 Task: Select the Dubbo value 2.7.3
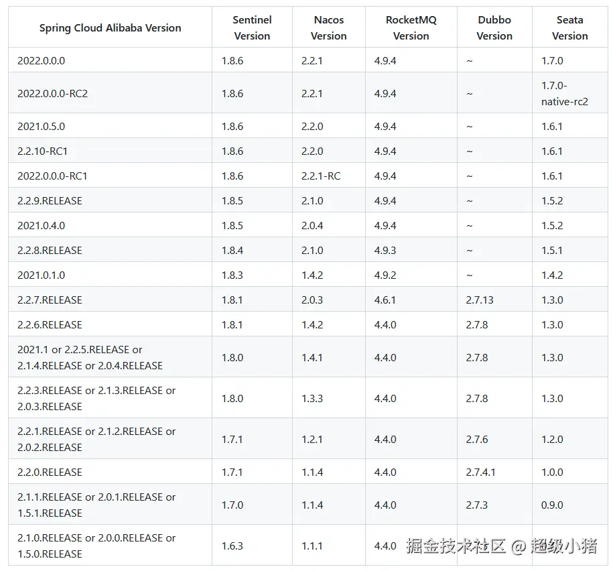click(x=476, y=505)
